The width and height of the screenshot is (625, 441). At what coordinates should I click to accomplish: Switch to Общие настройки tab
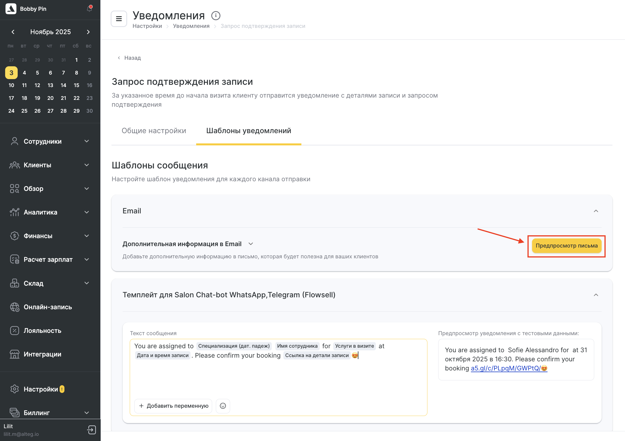(154, 131)
